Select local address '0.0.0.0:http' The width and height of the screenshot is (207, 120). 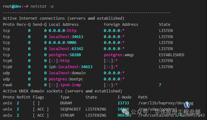[x=63, y=30]
